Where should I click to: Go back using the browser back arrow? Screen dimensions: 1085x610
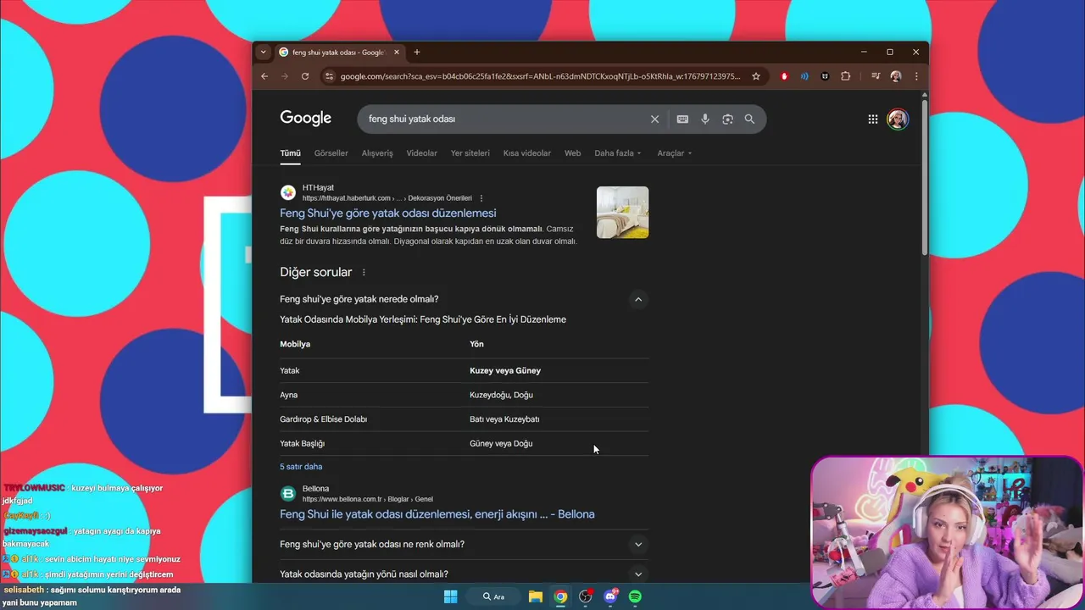pyautogui.click(x=264, y=76)
